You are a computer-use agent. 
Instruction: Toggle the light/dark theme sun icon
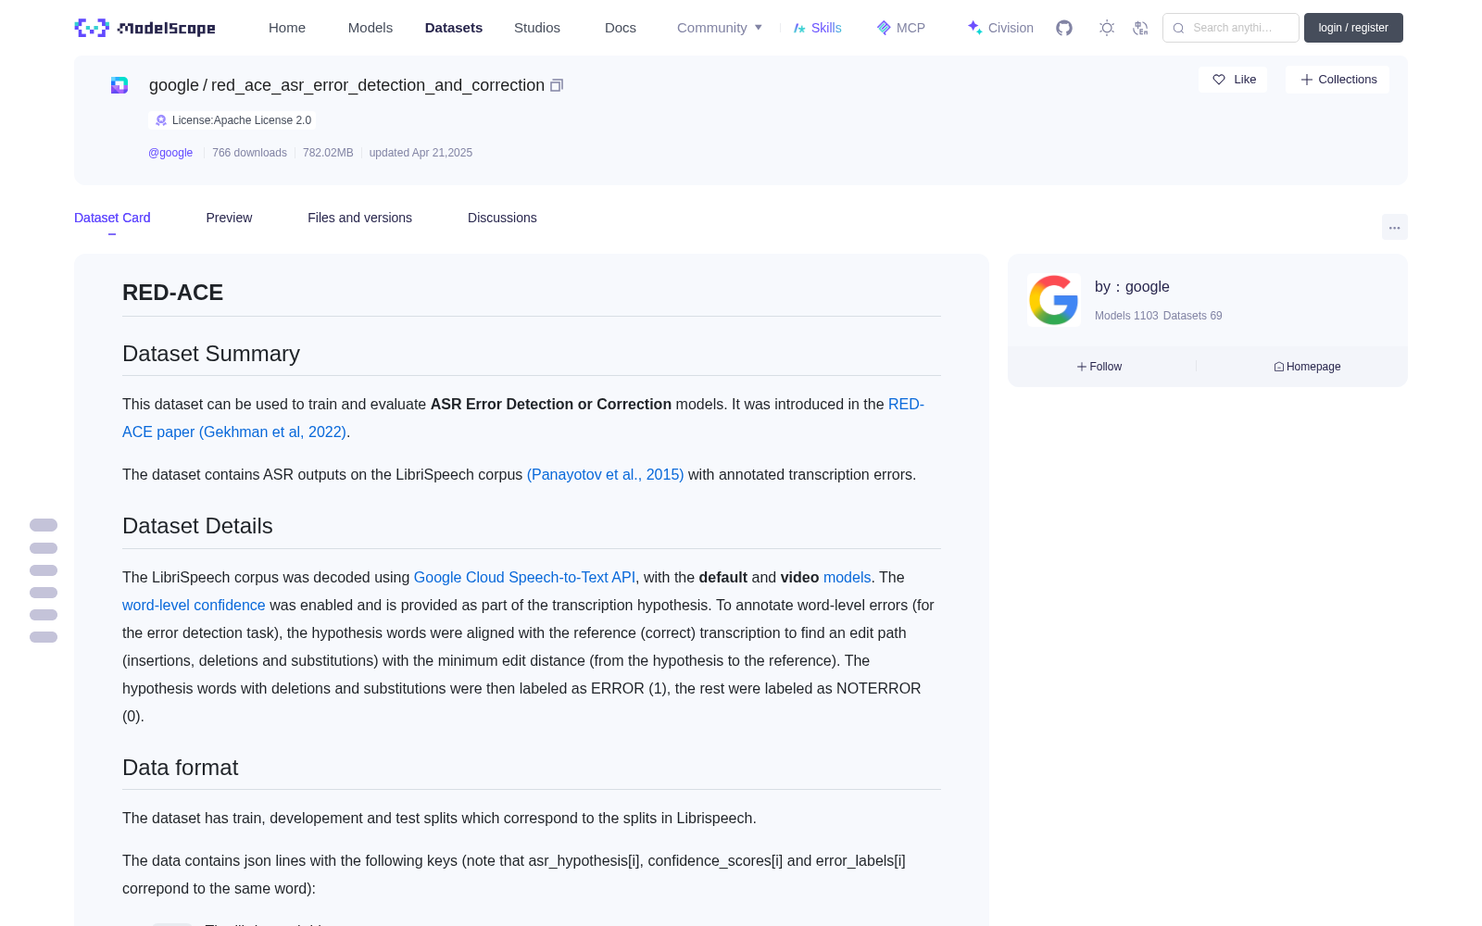1107,28
